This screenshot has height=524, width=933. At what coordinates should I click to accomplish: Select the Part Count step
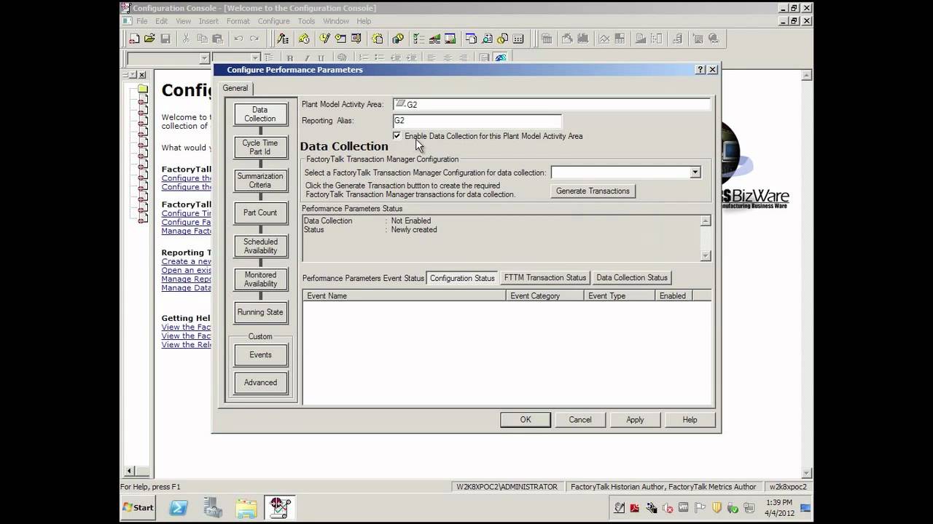coord(260,213)
